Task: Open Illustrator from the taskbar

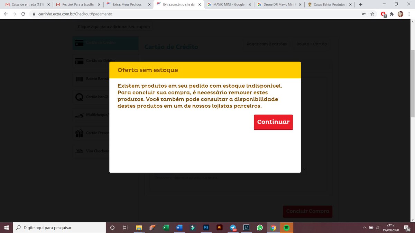Action: [x=219, y=227]
